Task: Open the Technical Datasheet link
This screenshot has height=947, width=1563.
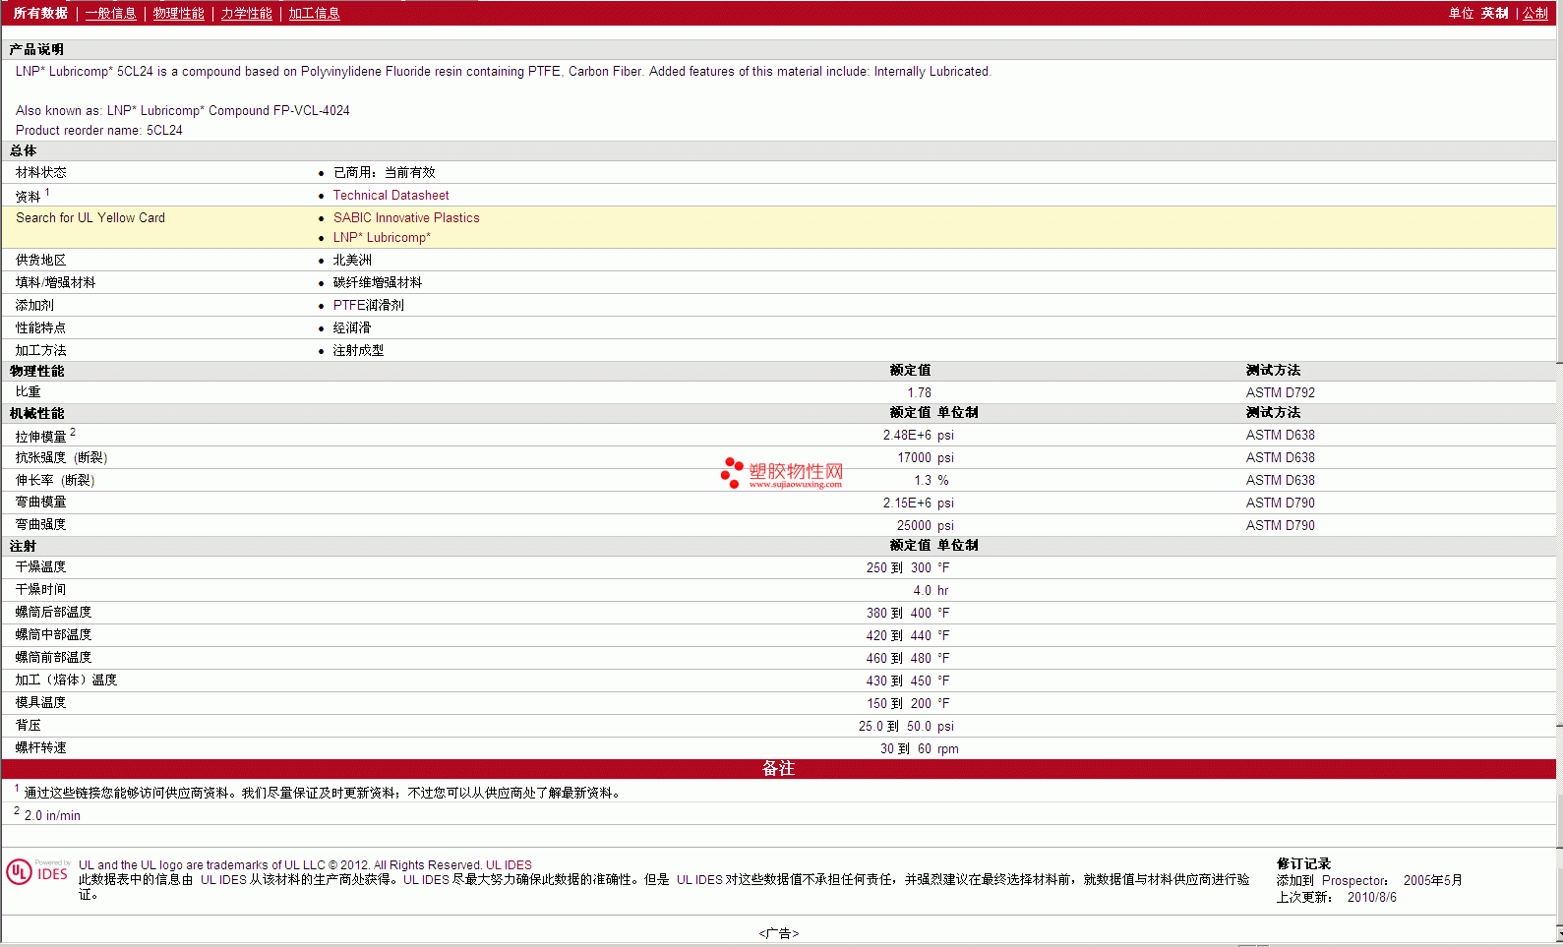Action: point(391,196)
